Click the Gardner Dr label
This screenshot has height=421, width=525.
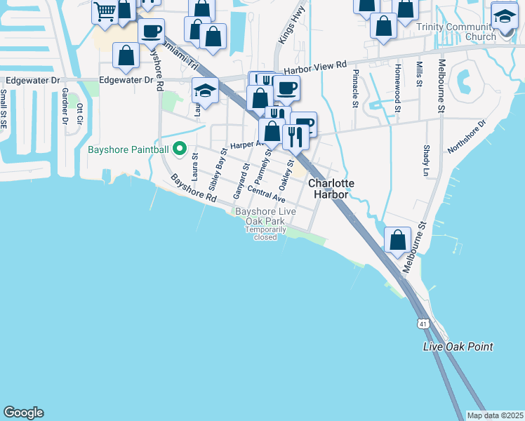65,107
